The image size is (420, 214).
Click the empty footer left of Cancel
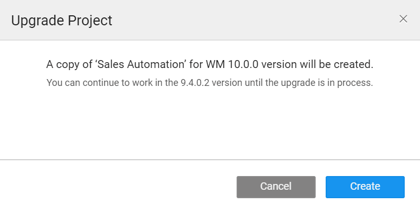(x=116, y=187)
